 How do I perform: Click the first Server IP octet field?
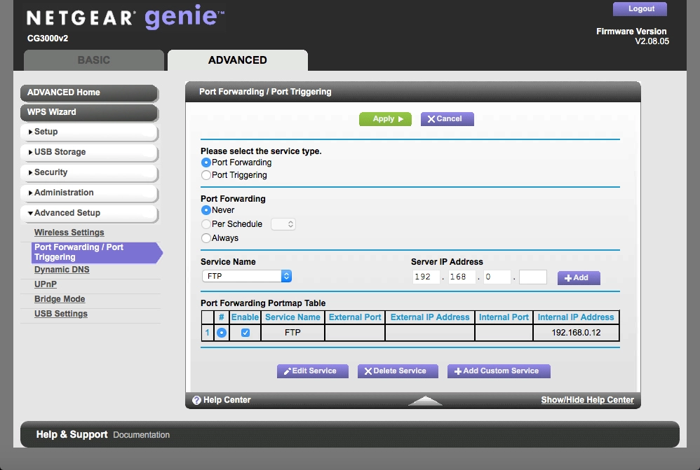point(426,277)
